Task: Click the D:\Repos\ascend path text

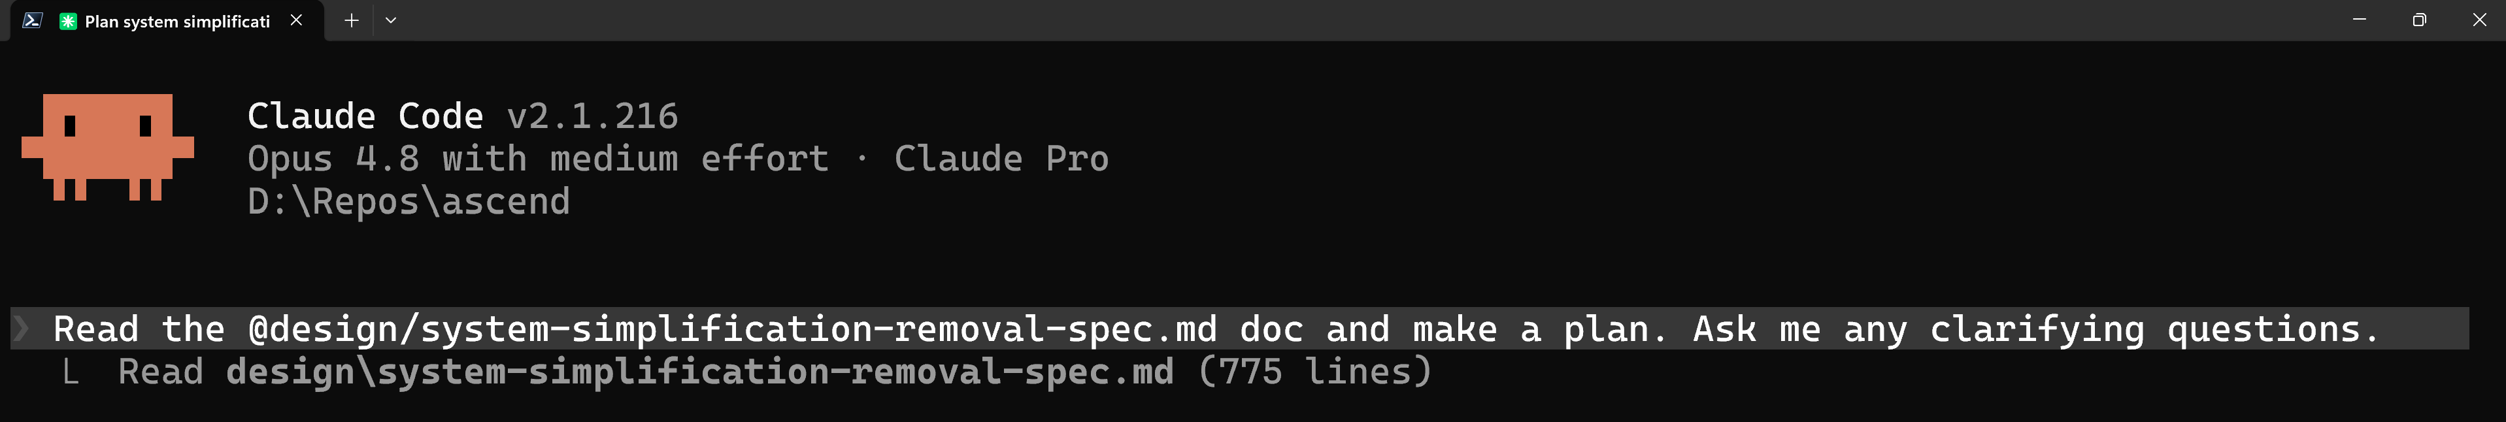Action: (409, 201)
